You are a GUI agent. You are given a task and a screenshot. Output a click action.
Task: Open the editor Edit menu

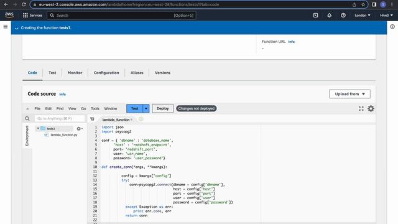pos(49,108)
